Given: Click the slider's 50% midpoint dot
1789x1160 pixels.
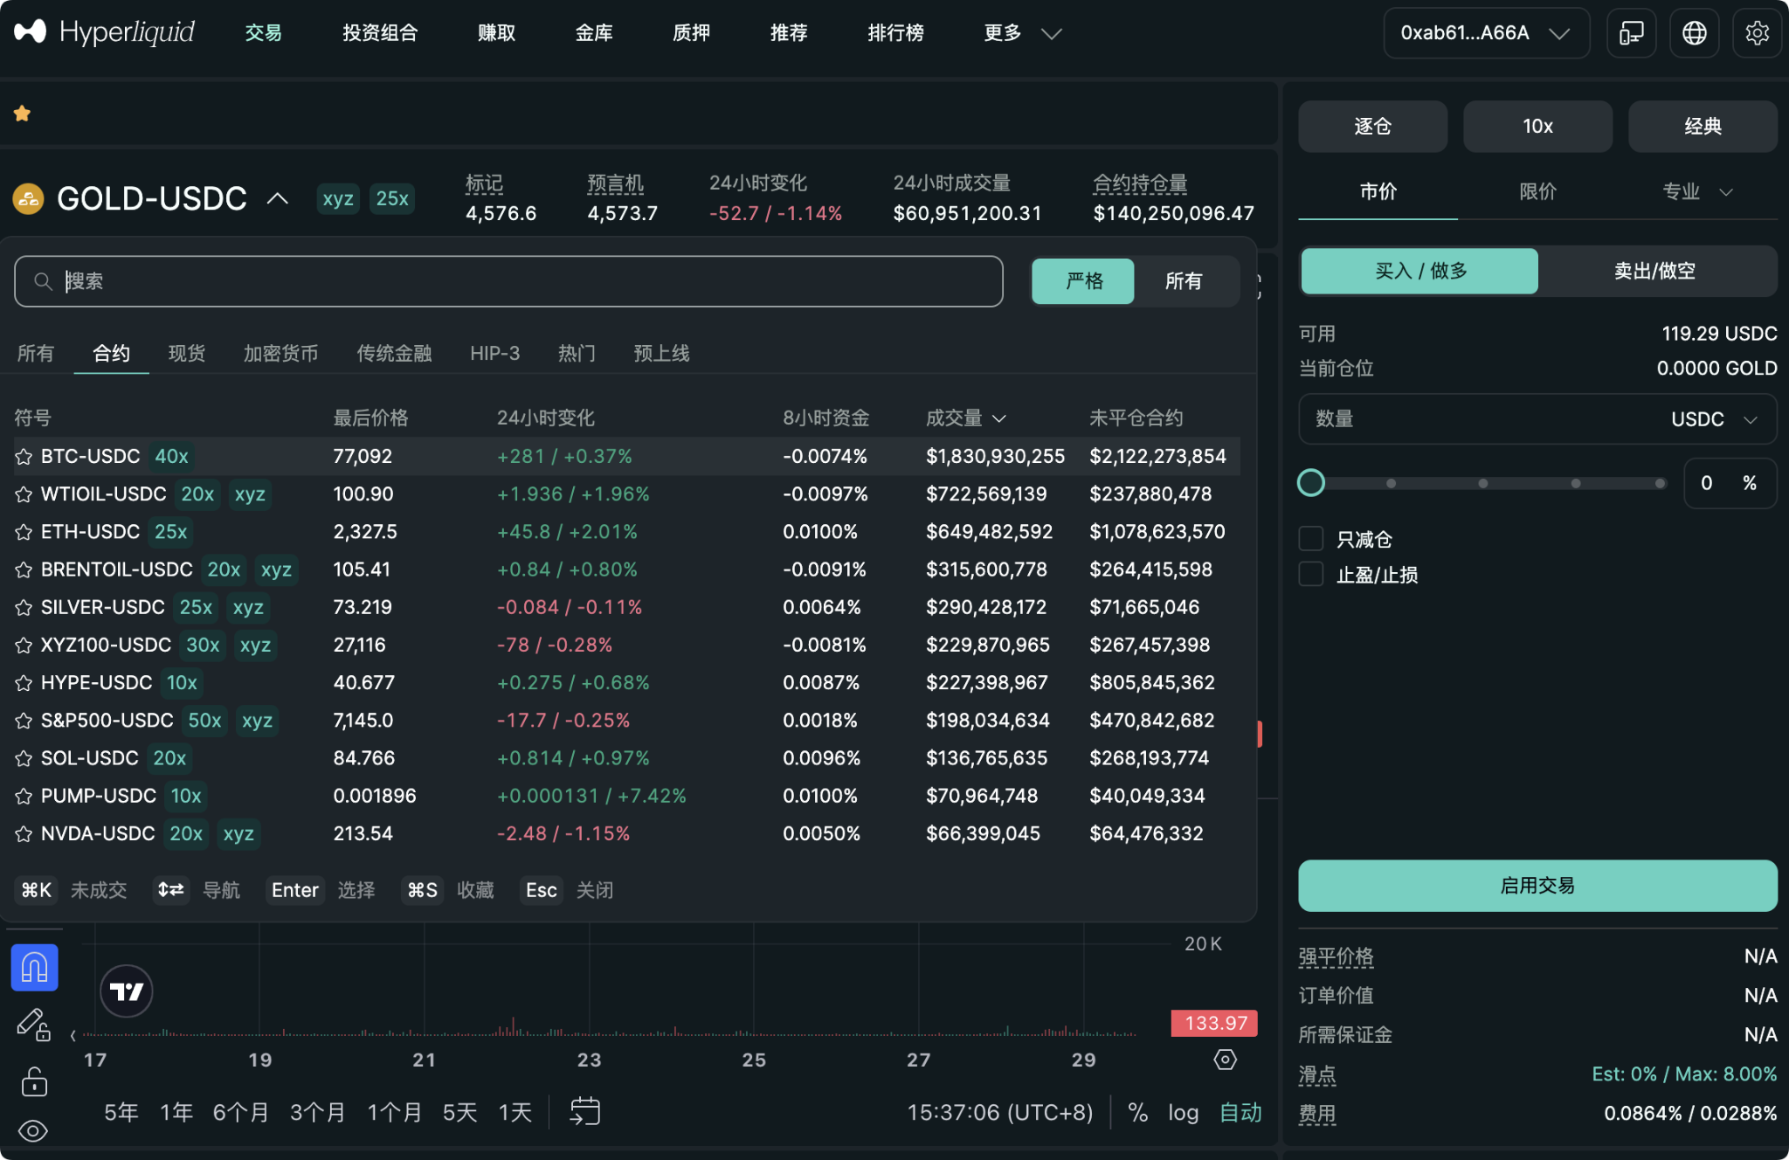Looking at the screenshot, I should point(1482,483).
